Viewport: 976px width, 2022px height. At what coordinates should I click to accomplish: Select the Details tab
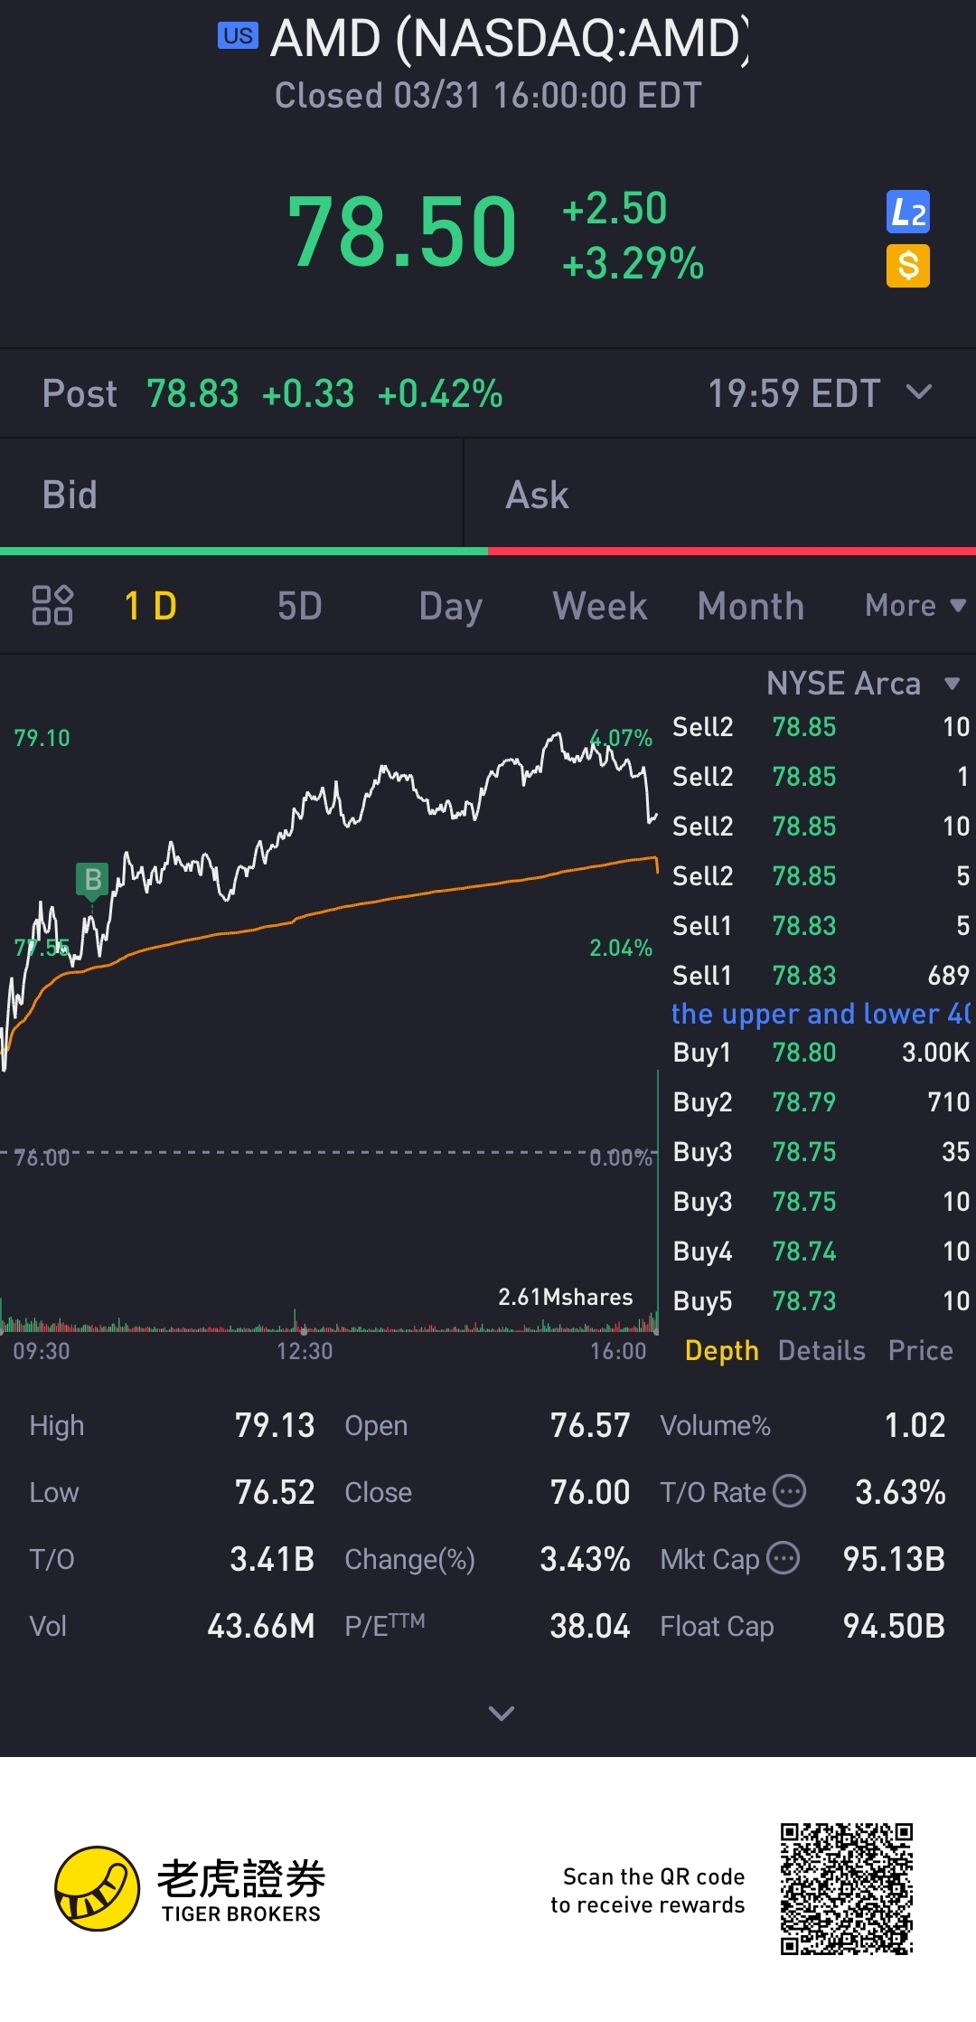tap(821, 1350)
